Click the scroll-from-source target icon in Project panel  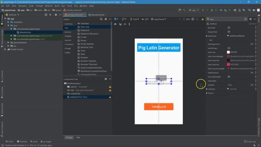tap(46, 15)
